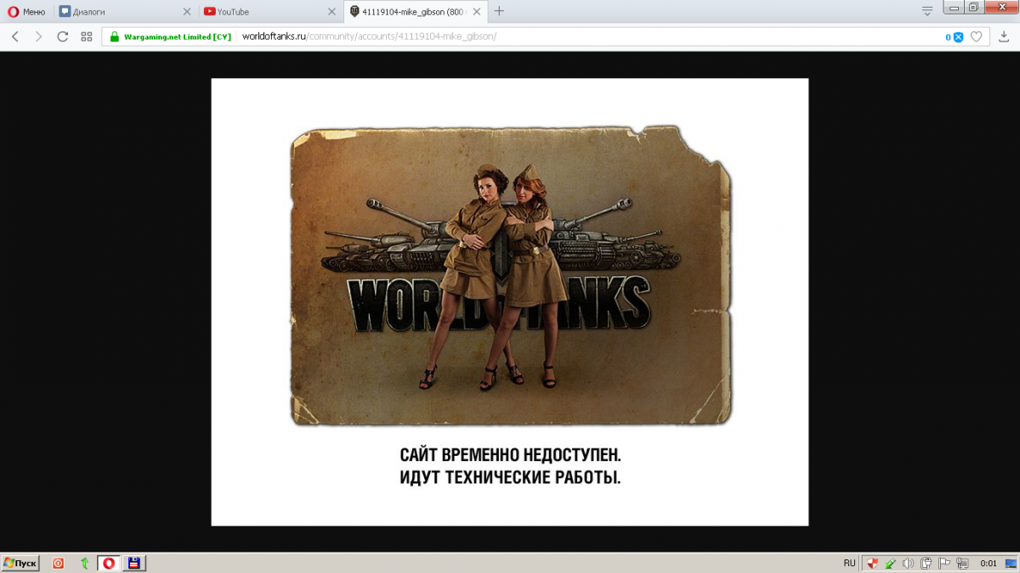Open the Пуск start menu
Image resolution: width=1020 pixels, height=573 pixels.
pos(20,563)
